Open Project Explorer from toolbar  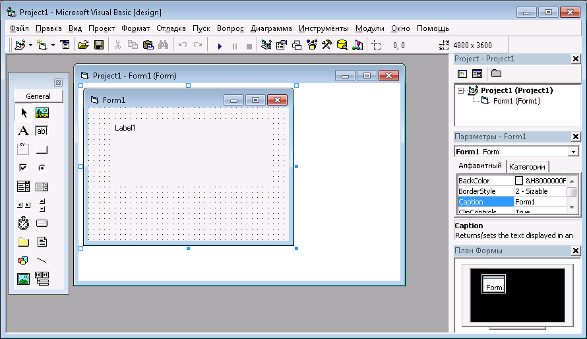266,46
